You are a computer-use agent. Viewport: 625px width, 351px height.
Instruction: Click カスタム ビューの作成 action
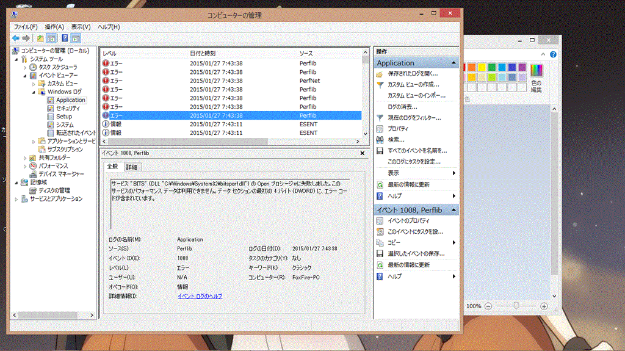point(413,85)
